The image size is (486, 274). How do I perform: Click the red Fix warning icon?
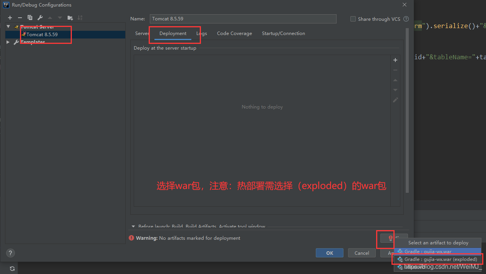[x=386, y=239]
